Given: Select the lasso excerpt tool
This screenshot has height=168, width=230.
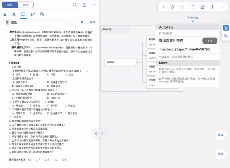Looking at the screenshot, I should tap(33, 14).
